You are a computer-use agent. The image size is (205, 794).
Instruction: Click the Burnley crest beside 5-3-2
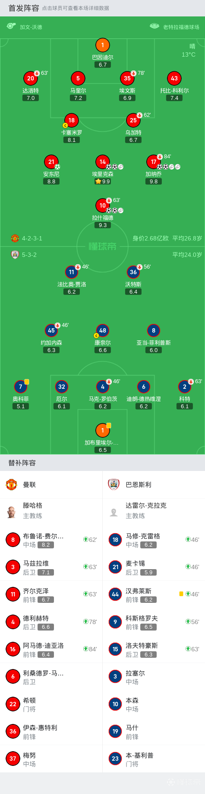coord(15,255)
